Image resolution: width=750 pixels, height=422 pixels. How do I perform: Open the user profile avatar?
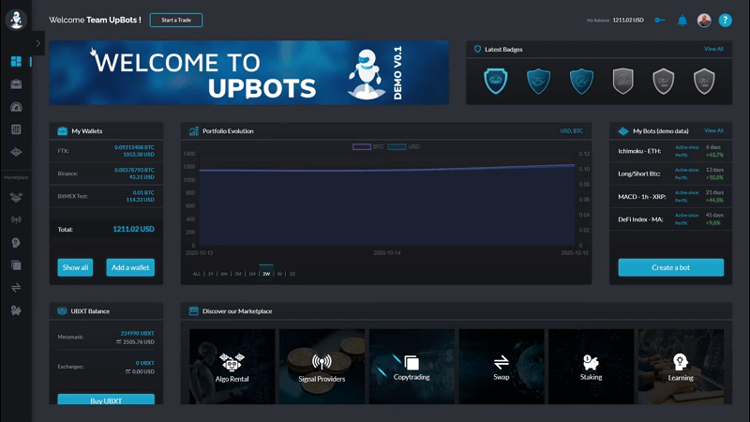pyautogui.click(x=704, y=20)
